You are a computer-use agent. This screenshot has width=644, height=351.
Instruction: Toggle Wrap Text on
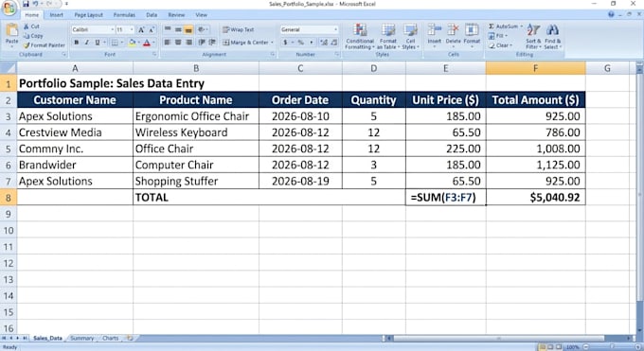[x=239, y=29]
